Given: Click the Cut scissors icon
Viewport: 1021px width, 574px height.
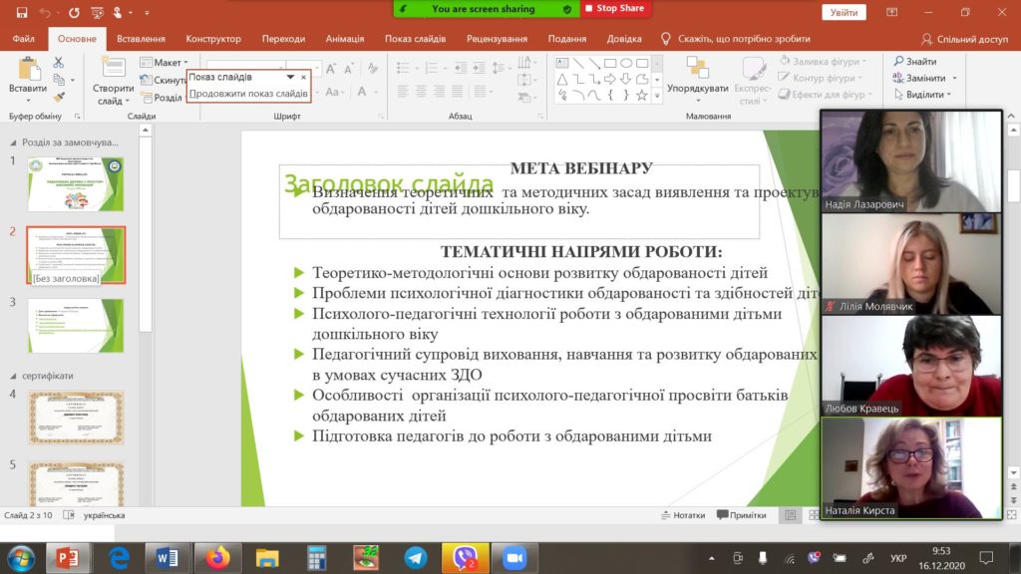Looking at the screenshot, I should 59,63.
